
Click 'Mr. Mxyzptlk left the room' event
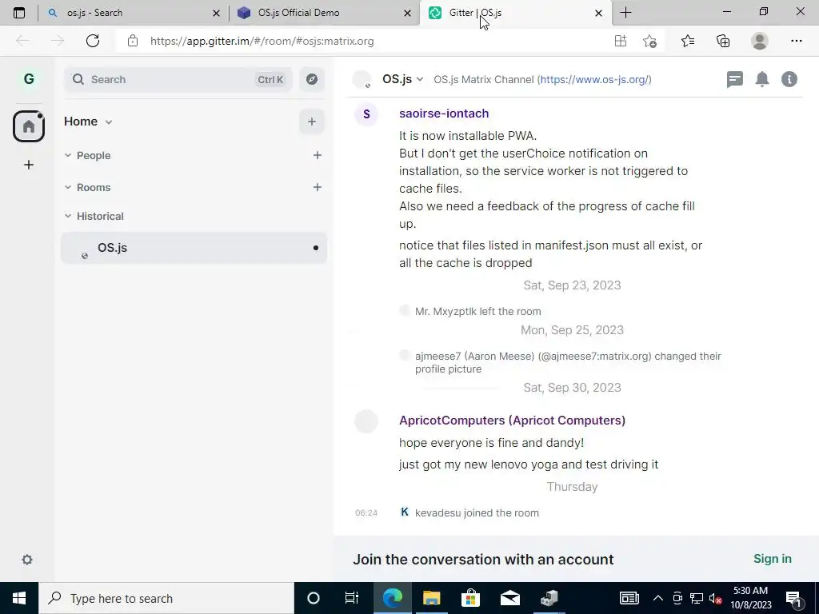click(x=478, y=311)
